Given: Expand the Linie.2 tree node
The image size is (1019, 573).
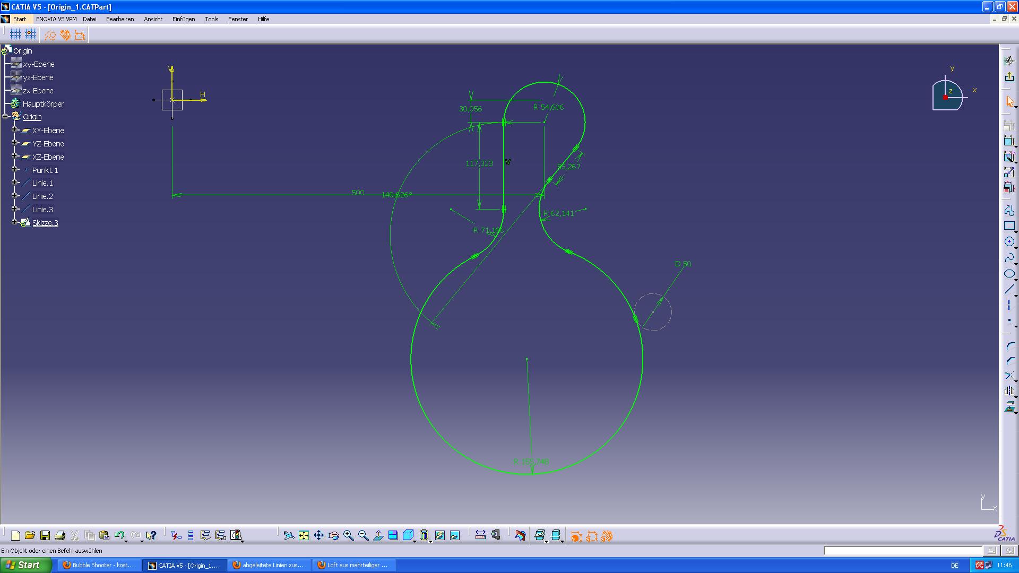Looking at the screenshot, I should point(15,196).
